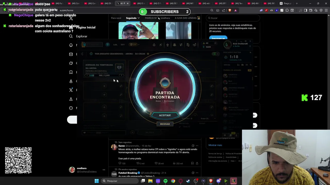Image resolution: width=330 pixels, height=185 pixels.
Task: Open the more-options circle icon in X sidebar
Action: pos(71,108)
